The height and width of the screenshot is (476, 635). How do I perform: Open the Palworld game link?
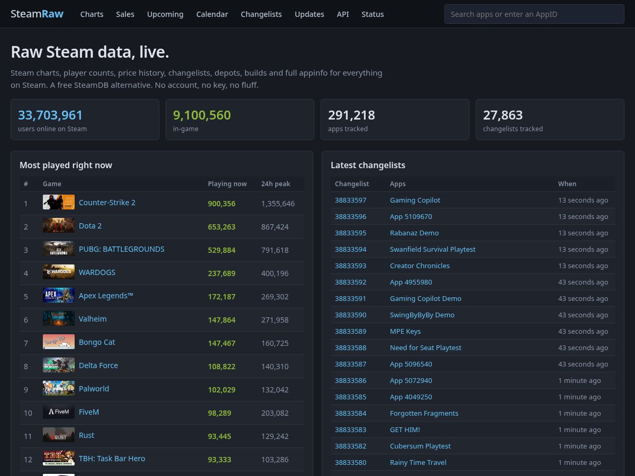94,389
